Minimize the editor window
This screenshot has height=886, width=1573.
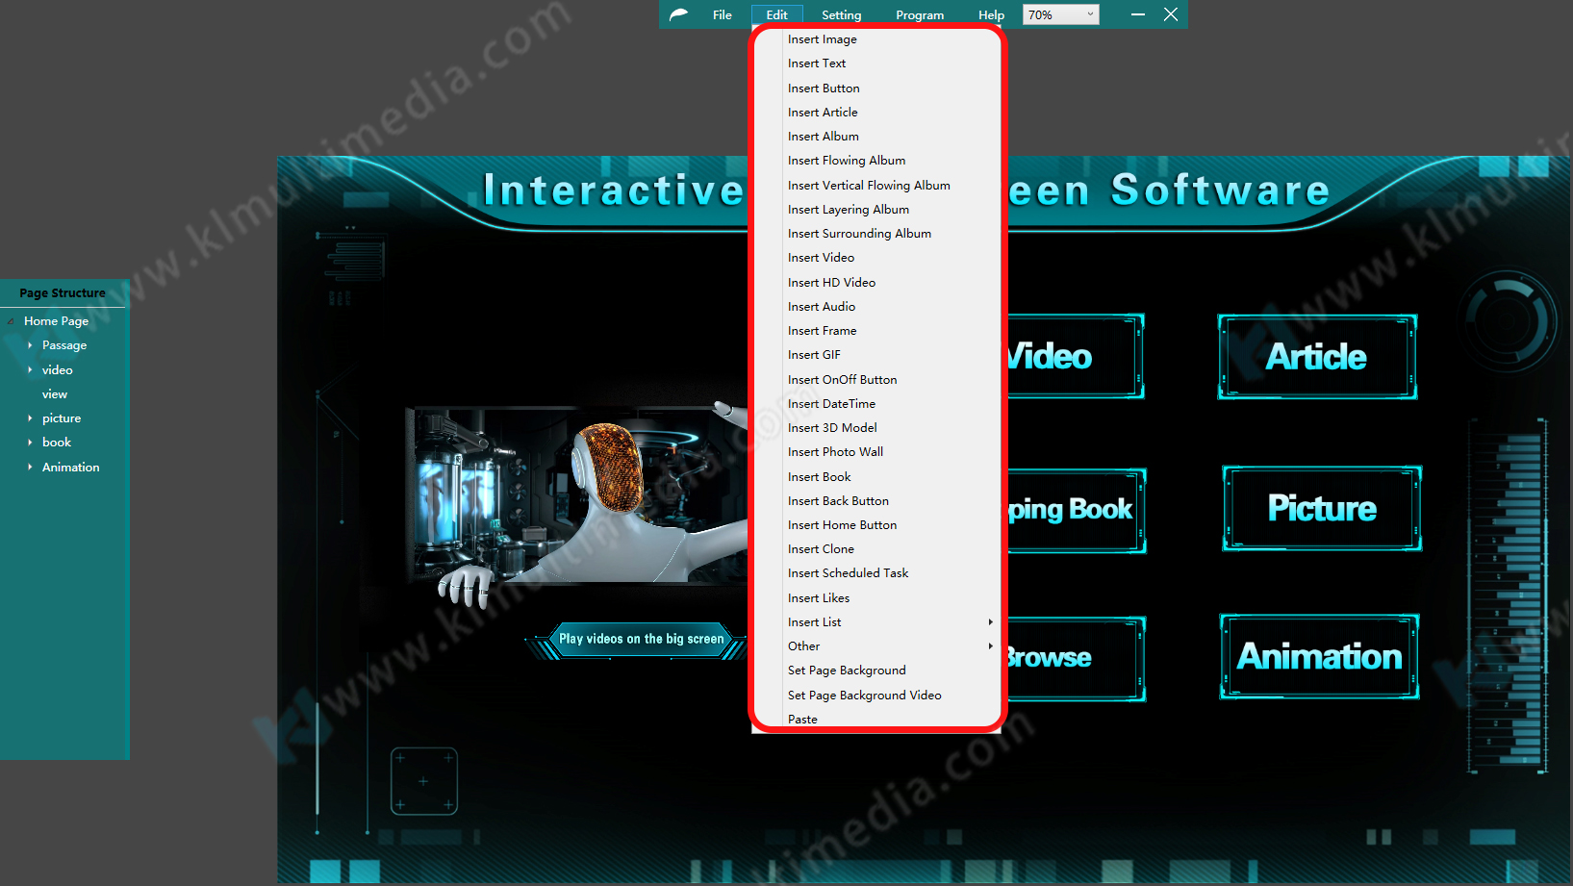tap(1138, 14)
